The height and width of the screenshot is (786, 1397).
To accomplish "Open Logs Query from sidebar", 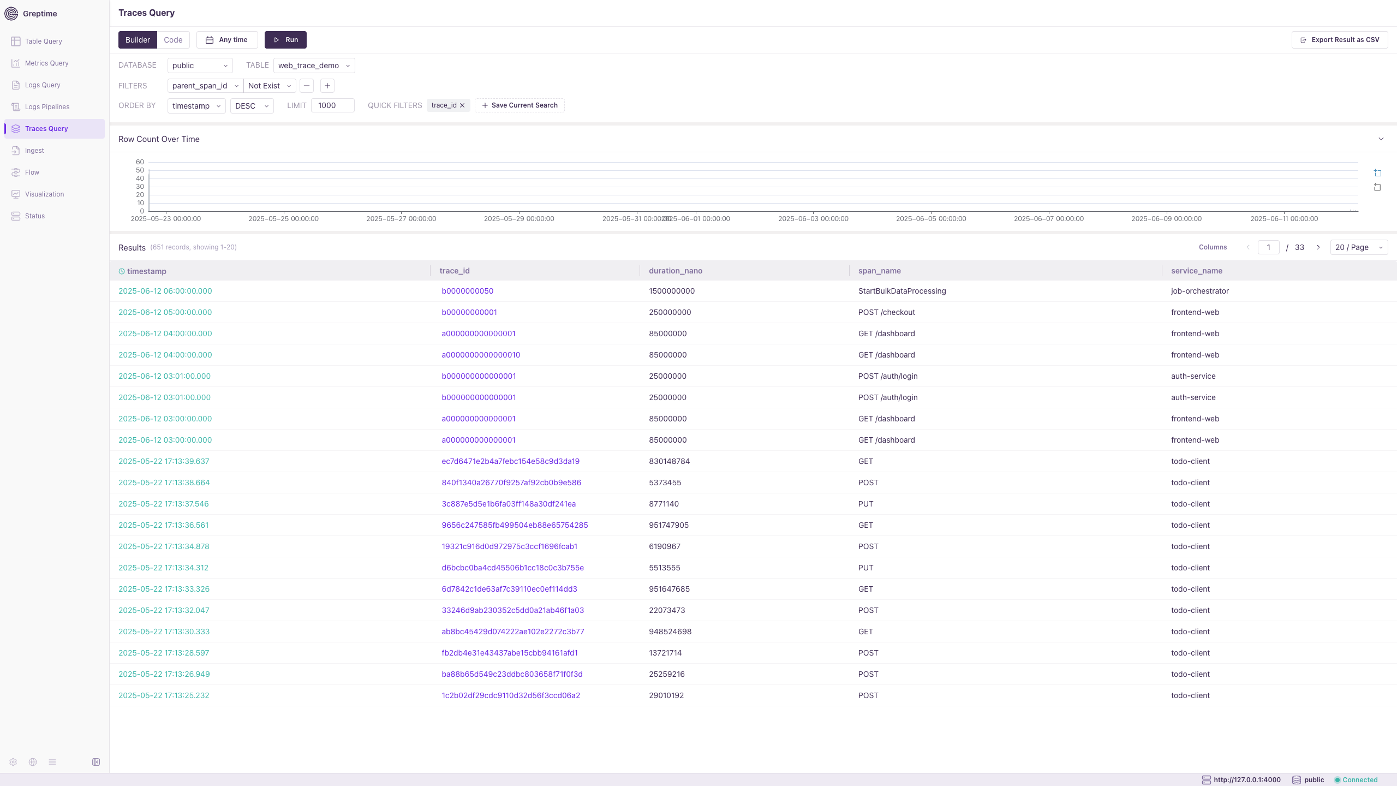I will click(x=43, y=85).
